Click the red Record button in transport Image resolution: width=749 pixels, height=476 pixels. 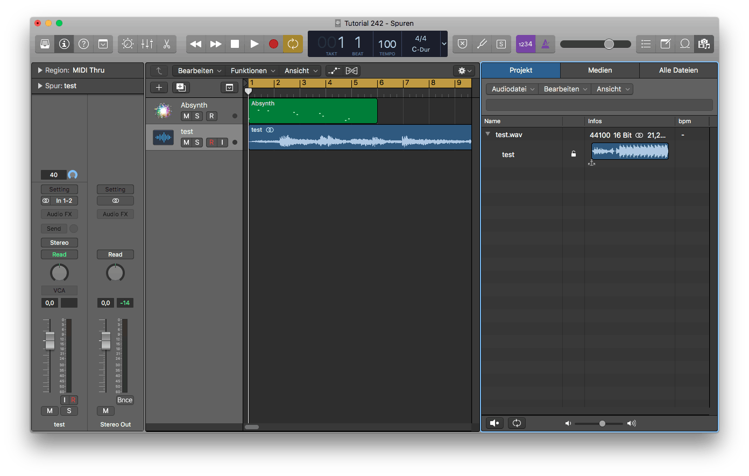[x=273, y=44]
